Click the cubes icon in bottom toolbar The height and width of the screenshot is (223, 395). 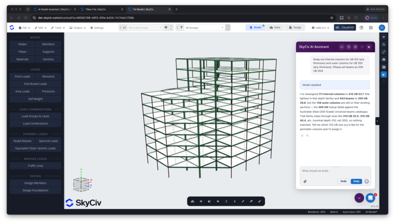192,201
